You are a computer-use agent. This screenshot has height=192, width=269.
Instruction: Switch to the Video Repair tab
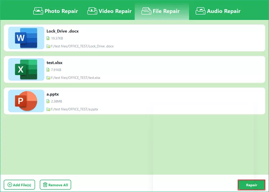pyautogui.click(x=110, y=11)
